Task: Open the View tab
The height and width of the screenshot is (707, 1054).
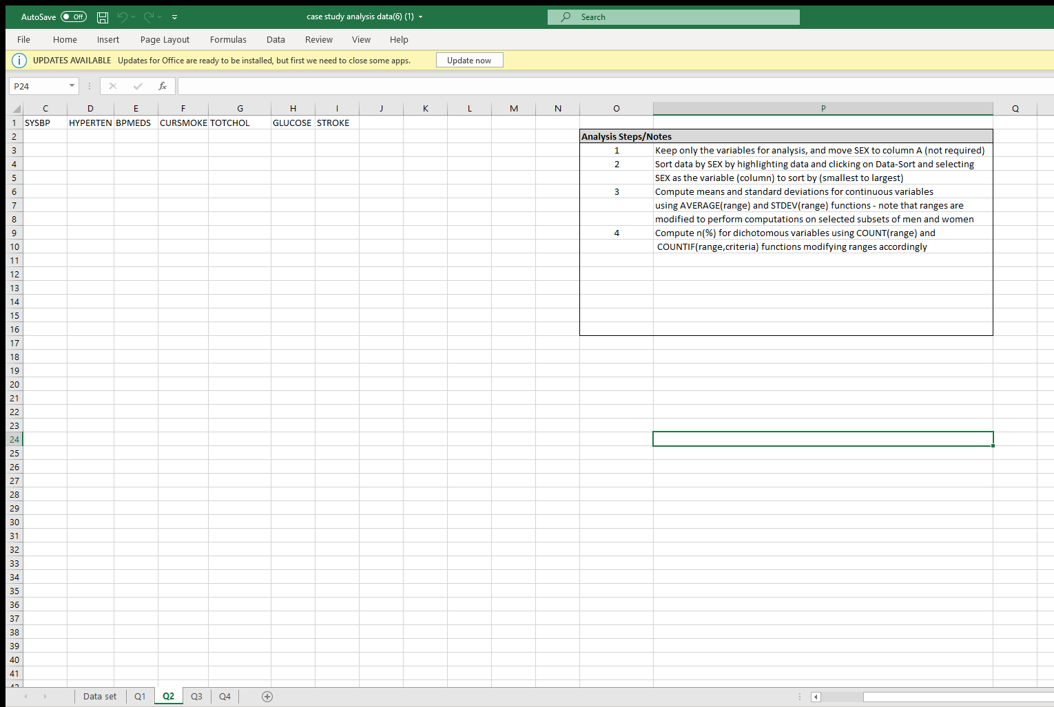Action: [x=361, y=39]
